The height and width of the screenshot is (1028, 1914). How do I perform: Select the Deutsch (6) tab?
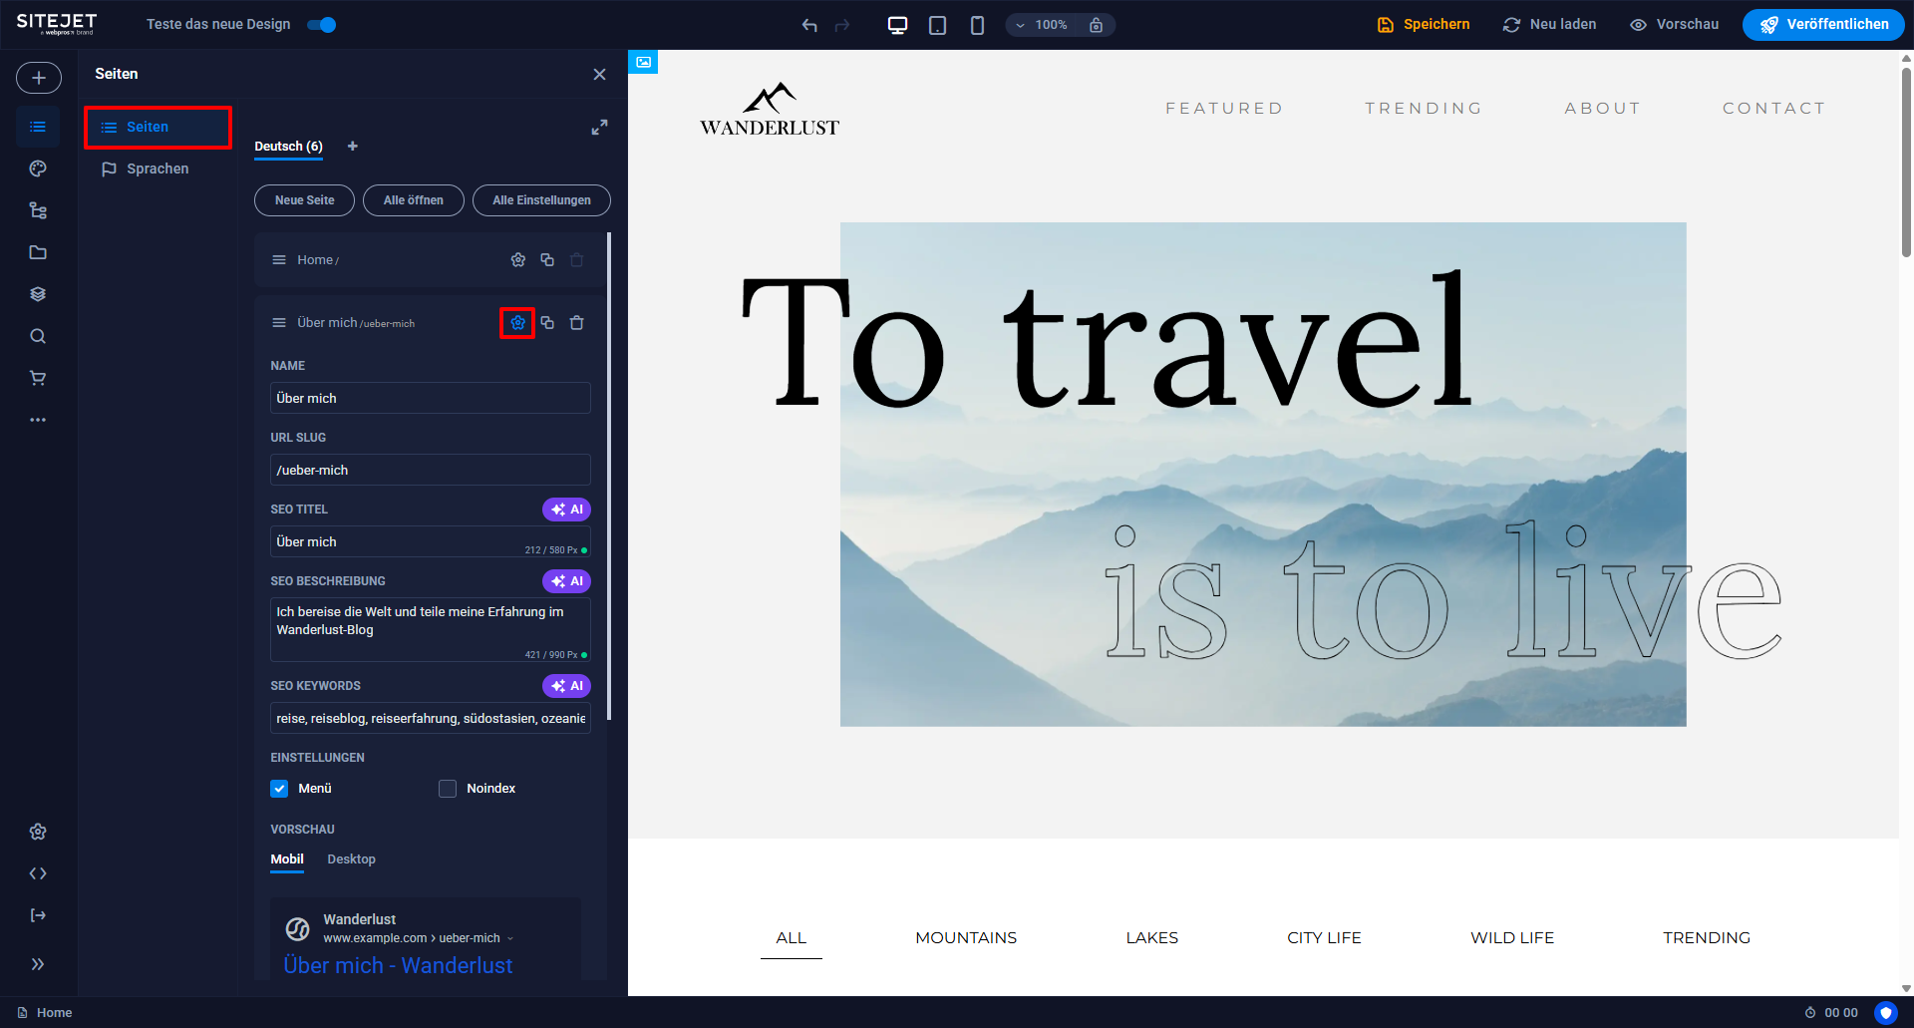click(288, 147)
